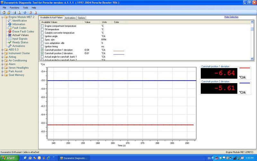This screenshot has height=161, width=257.
Task: Switch to the Options tab
Action: click(x=81, y=18)
